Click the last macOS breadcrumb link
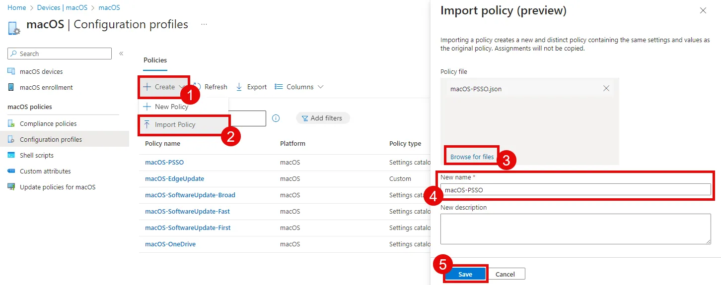The image size is (721, 285). 109,7
